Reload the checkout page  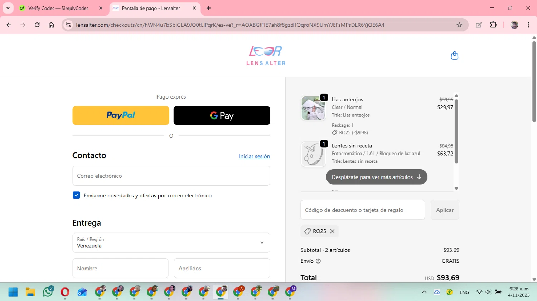click(37, 25)
